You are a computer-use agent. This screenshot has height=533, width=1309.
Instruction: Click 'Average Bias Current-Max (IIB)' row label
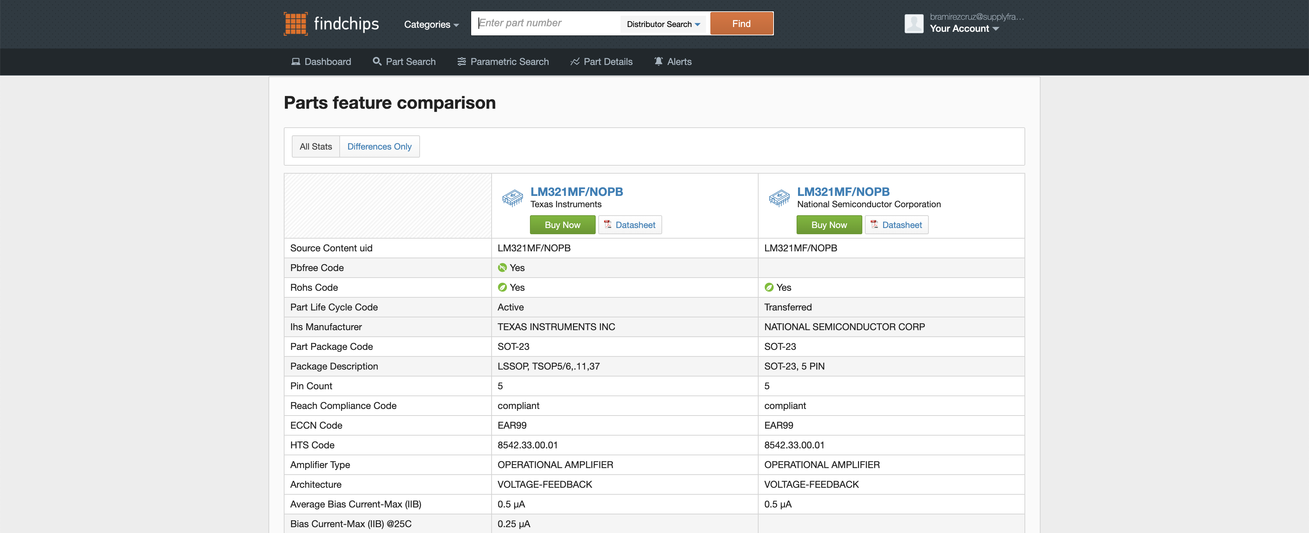coord(356,504)
